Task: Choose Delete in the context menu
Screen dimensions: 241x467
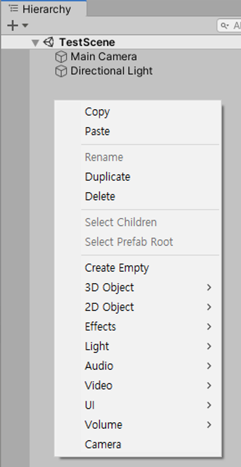Action: (x=100, y=197)
